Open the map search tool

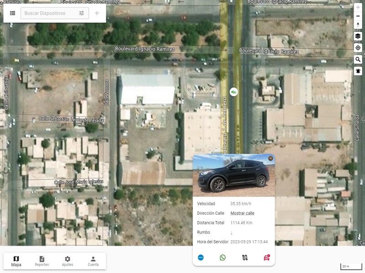pyautogui.click(x=358, y=59)
